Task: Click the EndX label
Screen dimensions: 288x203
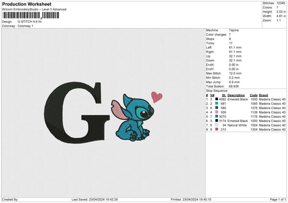Action: [210, 65]
